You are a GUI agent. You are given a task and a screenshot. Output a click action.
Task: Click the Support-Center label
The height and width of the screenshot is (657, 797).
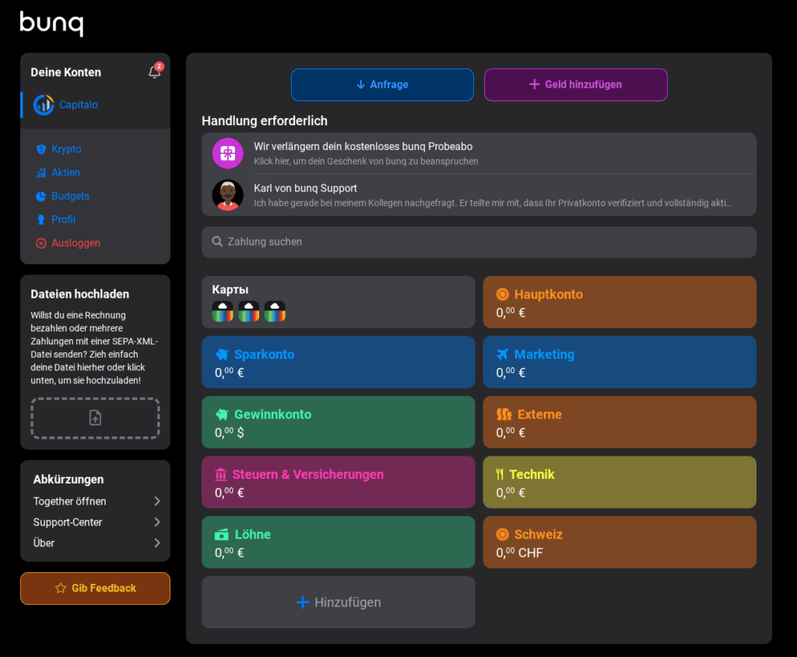pyautogui.click(x=68, y=522)
